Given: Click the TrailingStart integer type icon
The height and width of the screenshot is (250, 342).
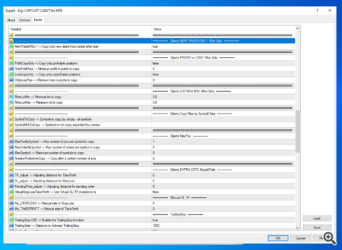Looking at the screenshot, I should click(11, 225).
